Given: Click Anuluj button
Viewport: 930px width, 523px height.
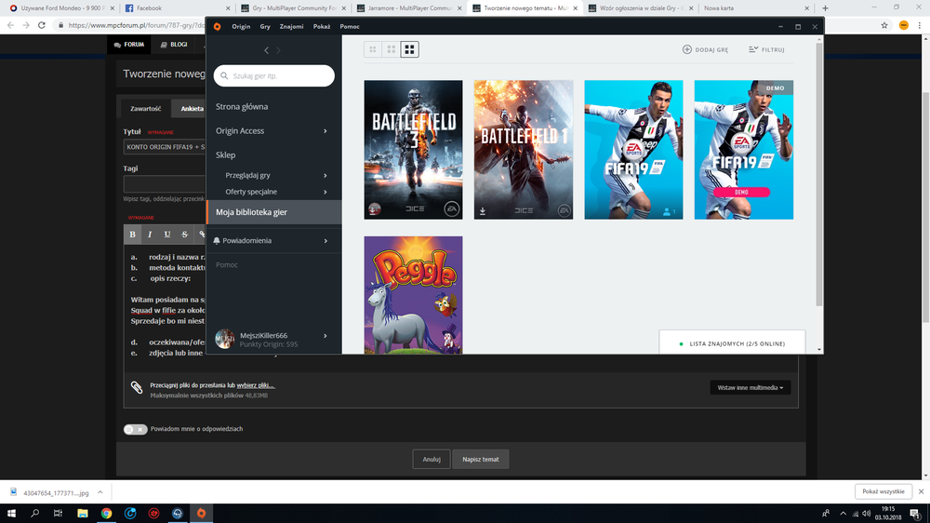Looking at the screenshot, I should 432,460.
